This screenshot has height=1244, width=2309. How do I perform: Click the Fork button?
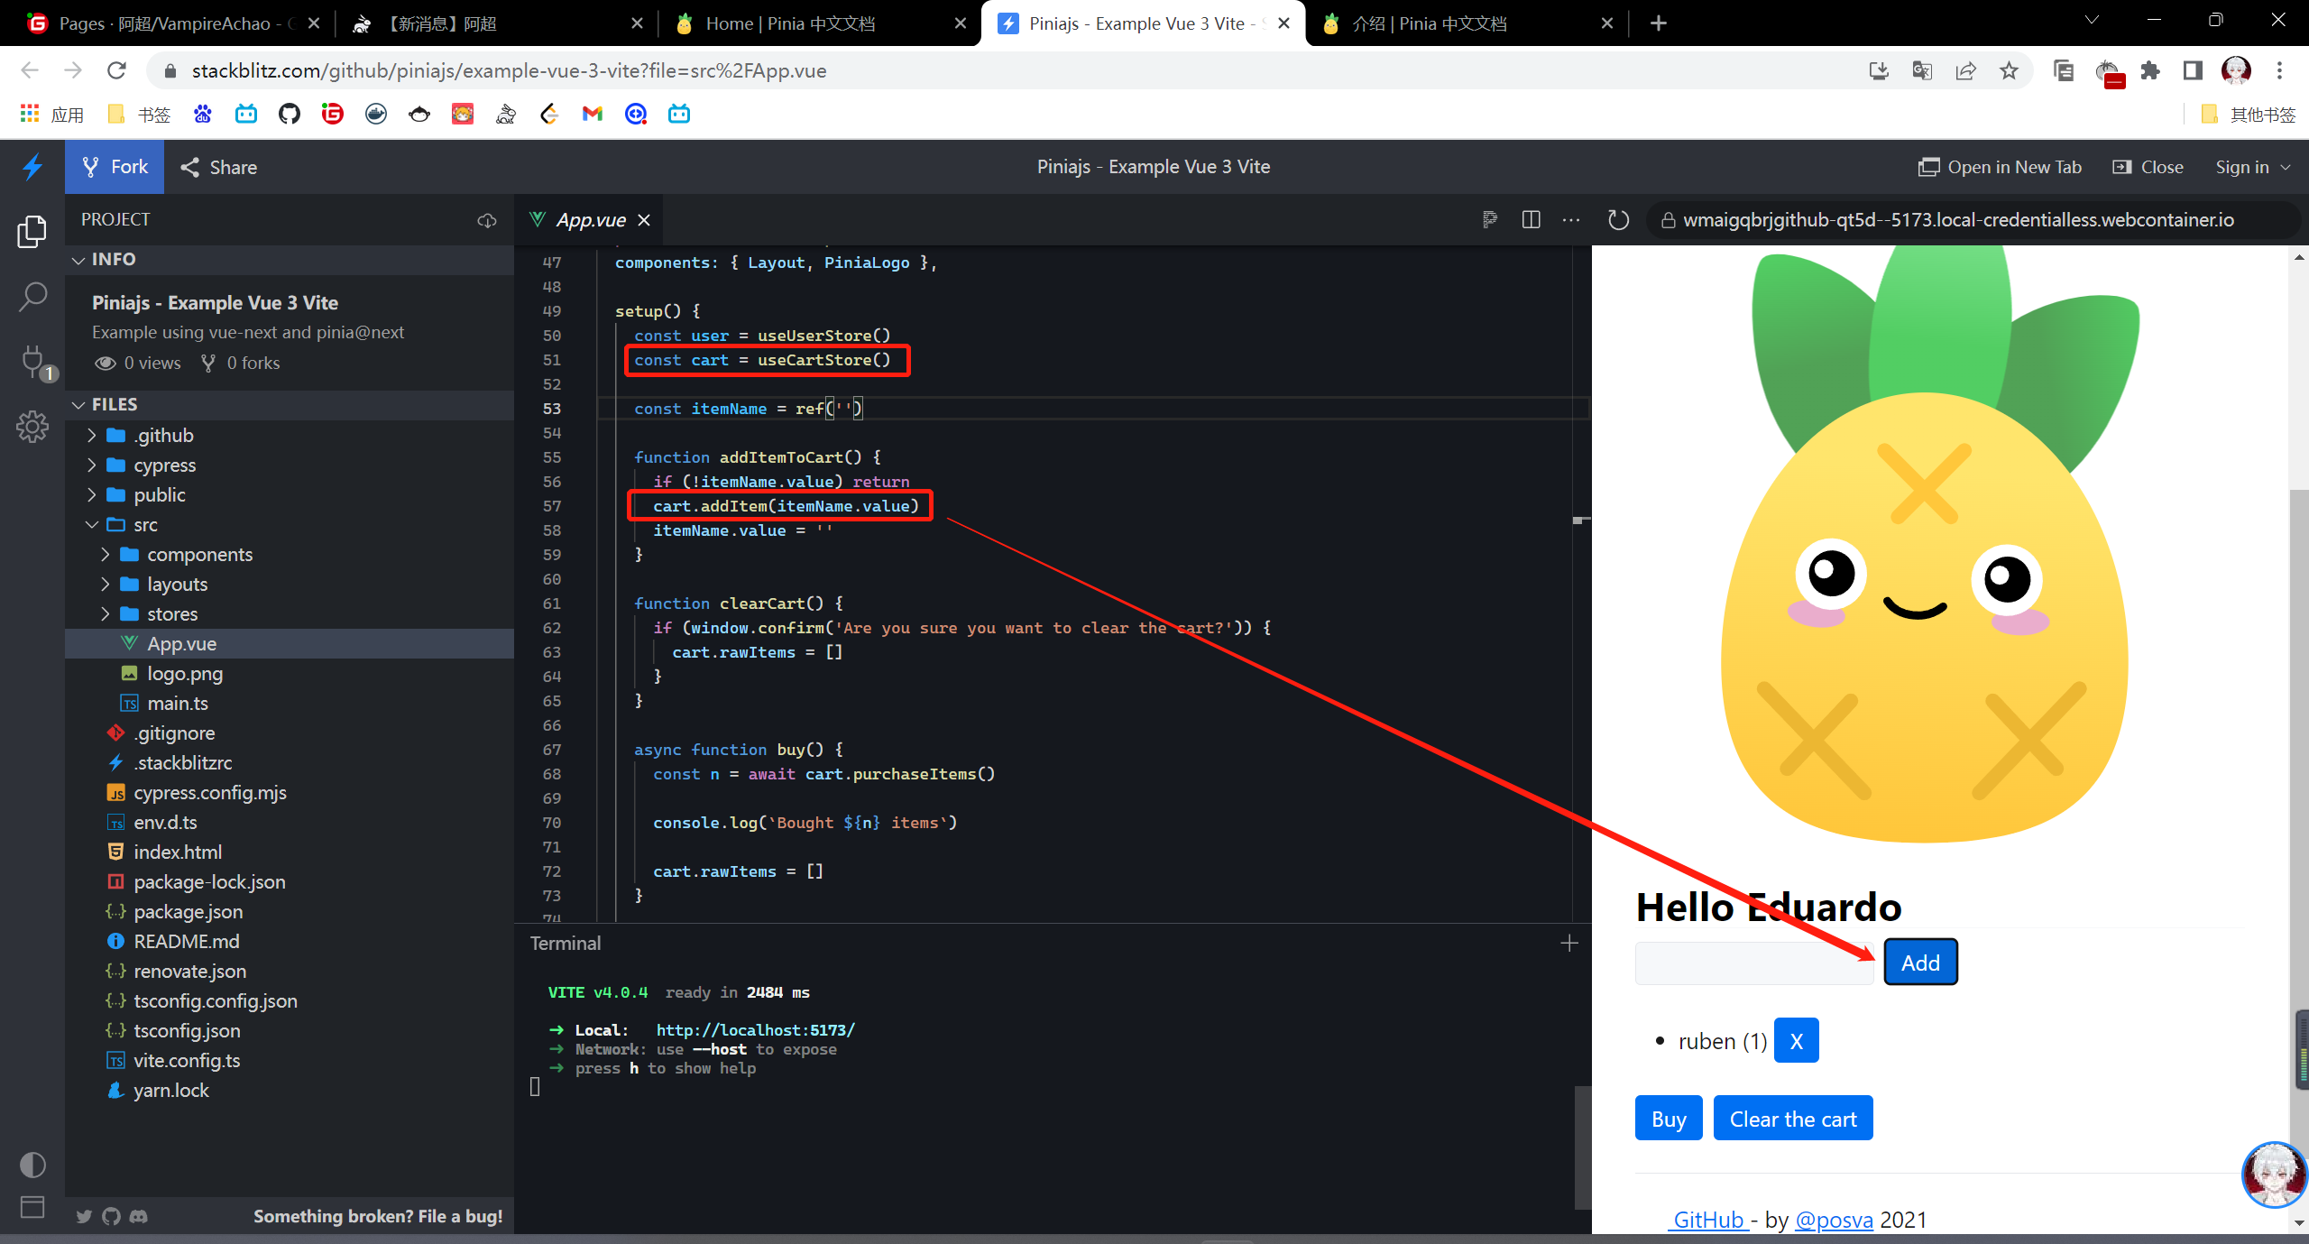[115, 168]
